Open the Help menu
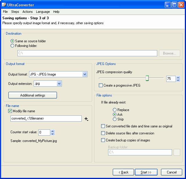This screenshot has width=186, height=179. [x=56, y=12]
